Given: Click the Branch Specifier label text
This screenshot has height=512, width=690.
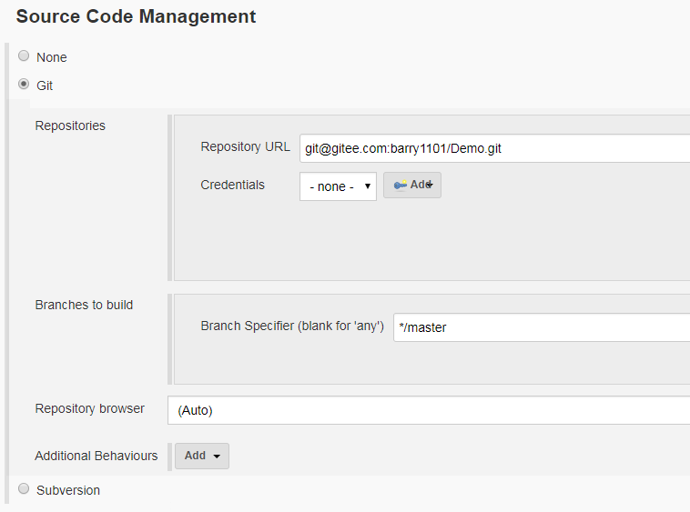Looking at the screenshot, I should point(291,326).
